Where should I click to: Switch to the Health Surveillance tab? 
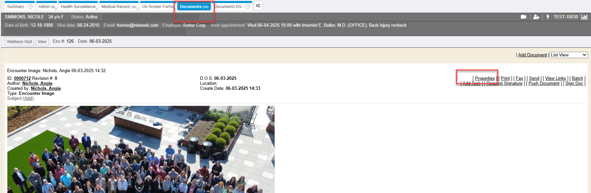[x=78, y=7]
